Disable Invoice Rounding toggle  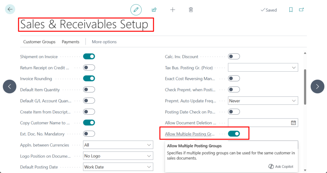(x=89, y=79)
